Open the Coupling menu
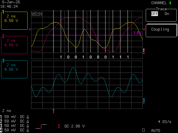Image resolution: width=178 pixels, height=133 pixels. point(161,30)
